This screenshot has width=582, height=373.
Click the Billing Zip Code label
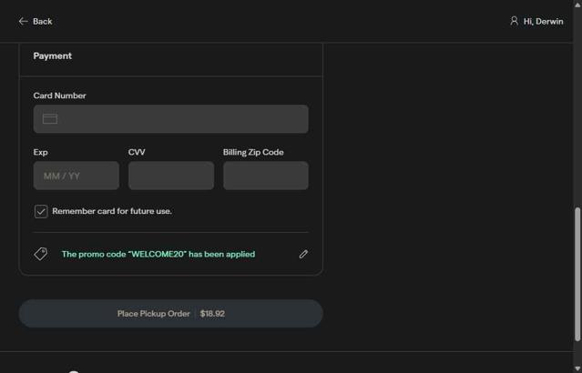click(253, 153)
